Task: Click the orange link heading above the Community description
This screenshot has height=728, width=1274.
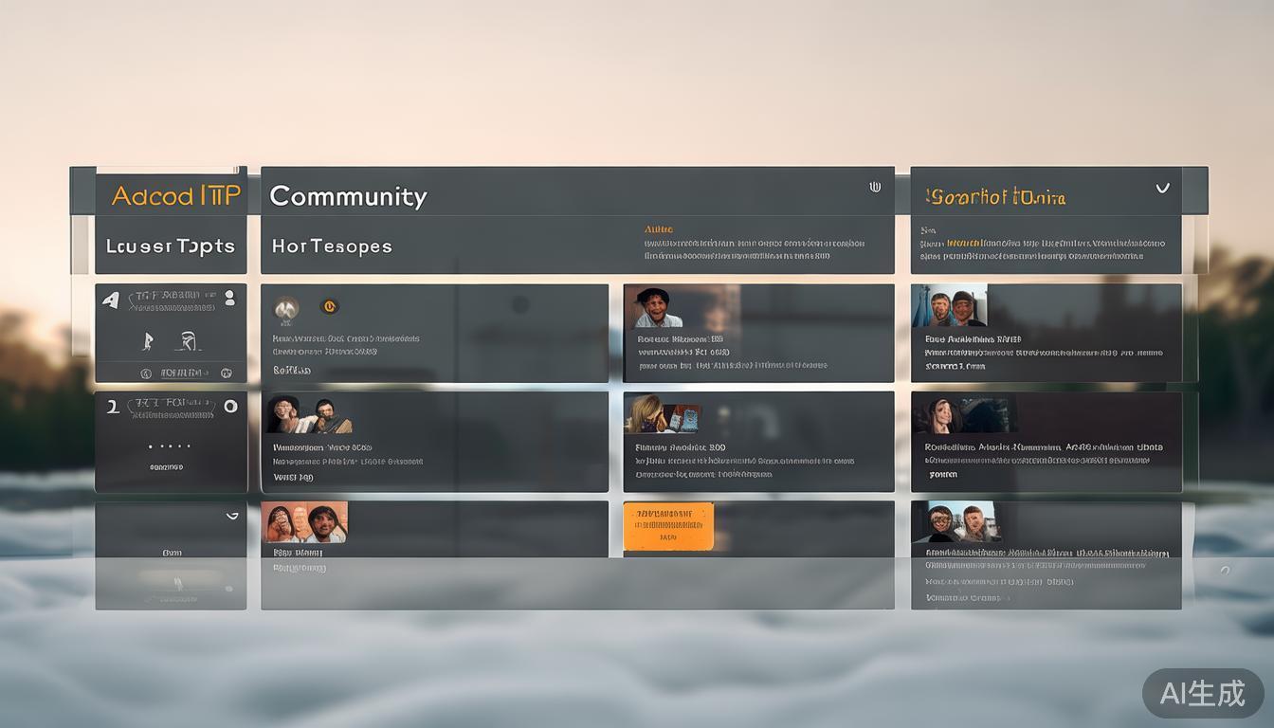Action: point(658,229)
